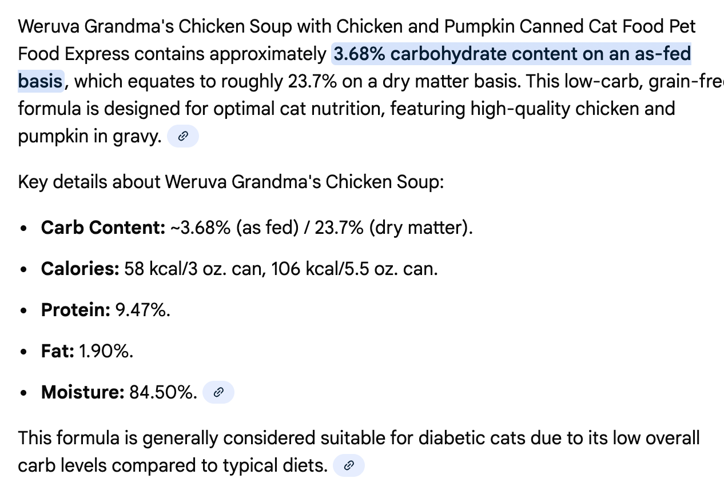Click the "Key details about Weruva Grandma's Chicken Soup" line

(230, 182)
